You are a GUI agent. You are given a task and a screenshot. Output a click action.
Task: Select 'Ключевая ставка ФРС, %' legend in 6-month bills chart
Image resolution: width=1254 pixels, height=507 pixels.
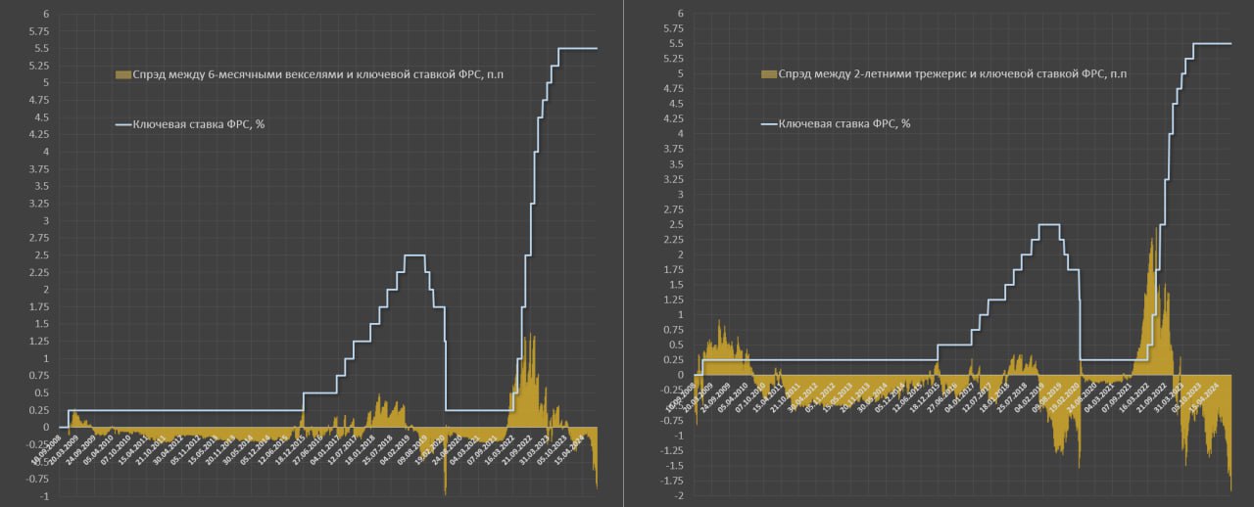coord(199,124)
